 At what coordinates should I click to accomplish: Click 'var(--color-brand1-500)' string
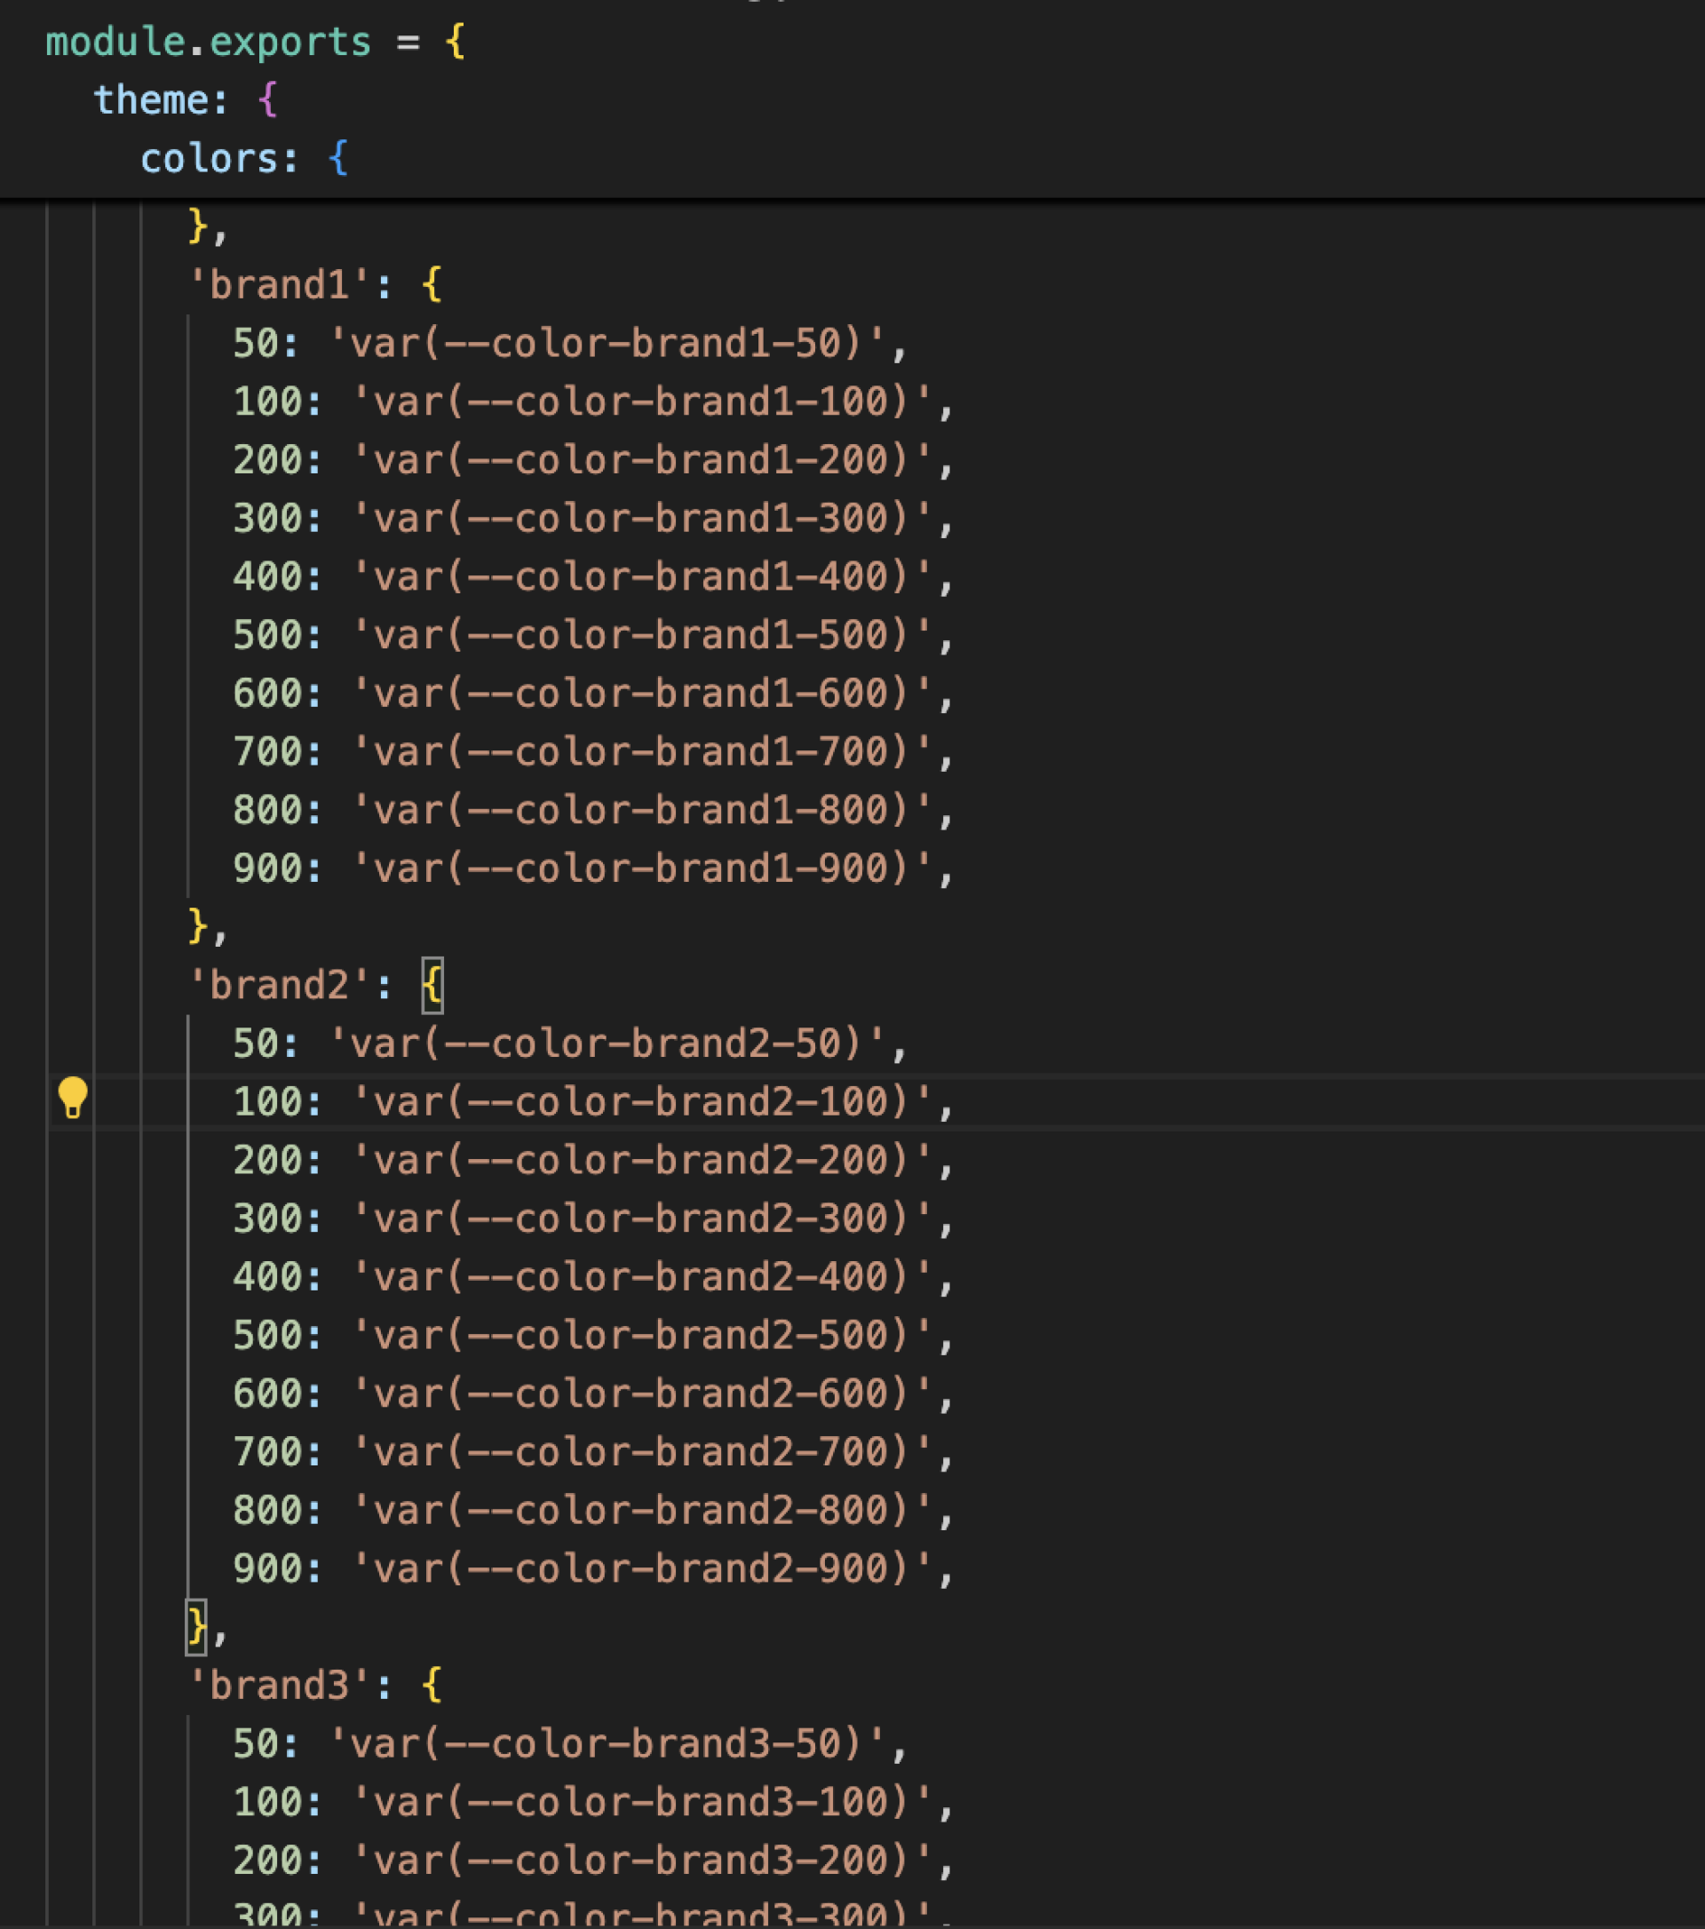pos(642,634)
